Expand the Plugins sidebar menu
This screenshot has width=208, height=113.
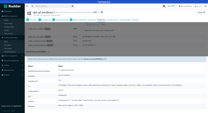12,75
